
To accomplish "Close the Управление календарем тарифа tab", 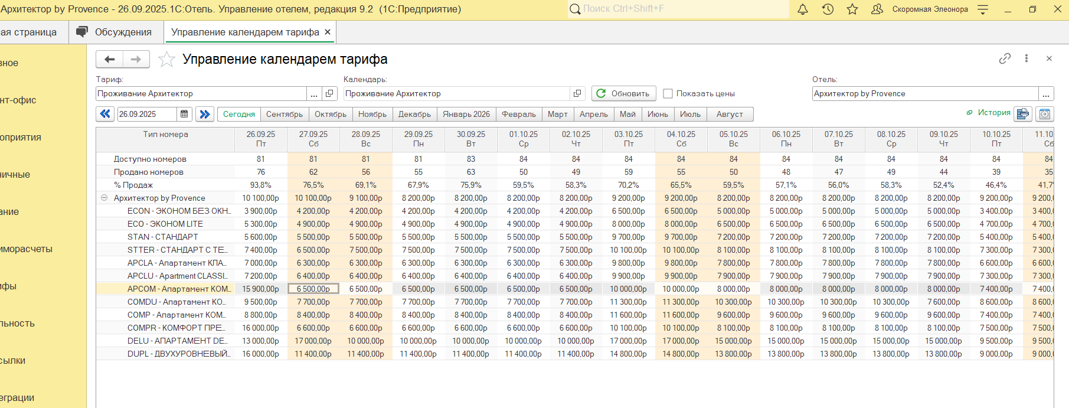I will 328,32.
